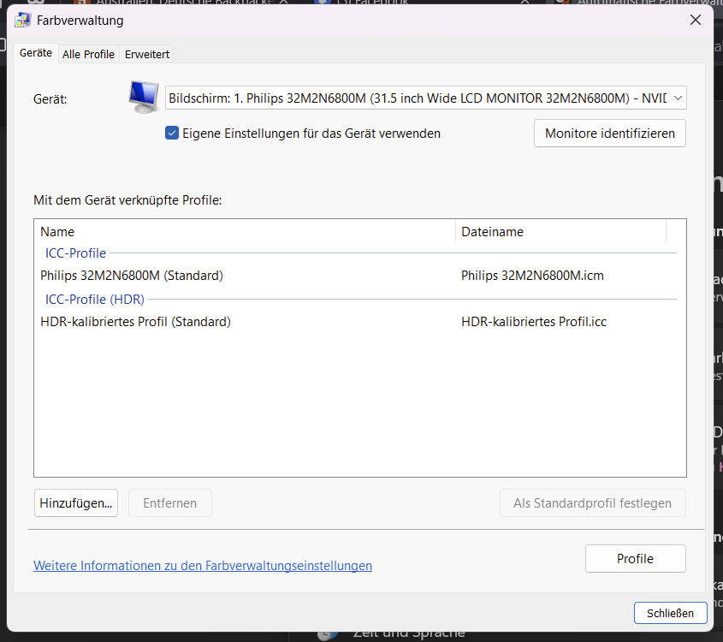Open the Profile button menu

coord(636,558)
